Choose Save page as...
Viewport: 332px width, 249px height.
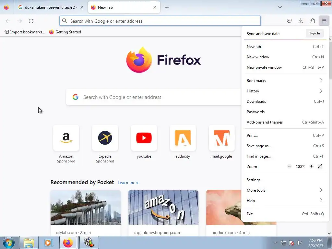click(x=285, y=146)
